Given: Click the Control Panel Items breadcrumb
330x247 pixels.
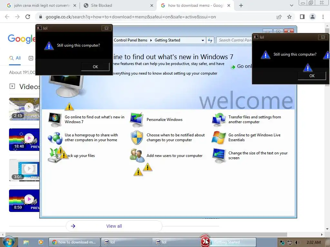Looking at the screenshot, I should [131, 40].
